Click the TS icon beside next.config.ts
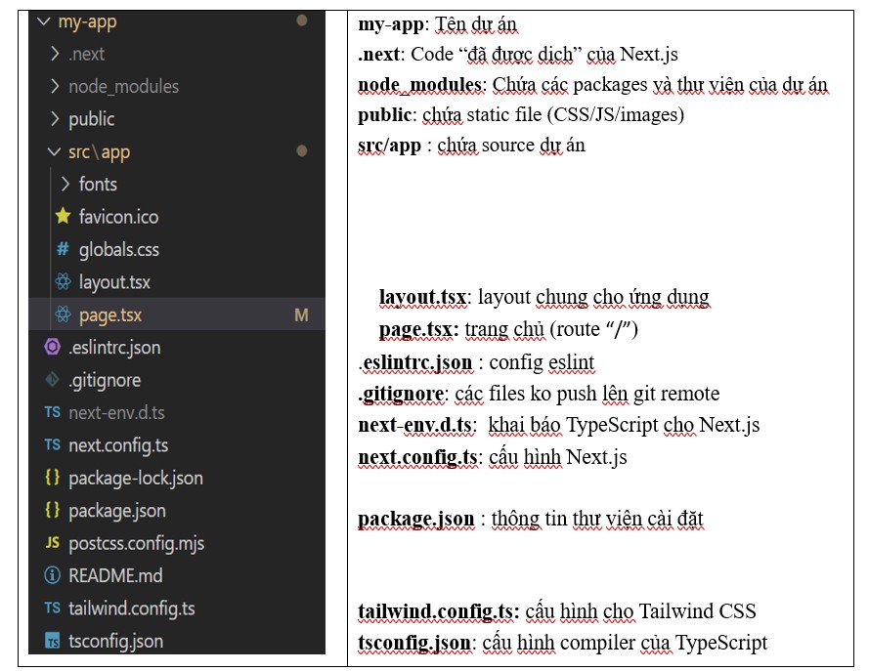This screenshot has height=671, width=869. coord(53,445)
